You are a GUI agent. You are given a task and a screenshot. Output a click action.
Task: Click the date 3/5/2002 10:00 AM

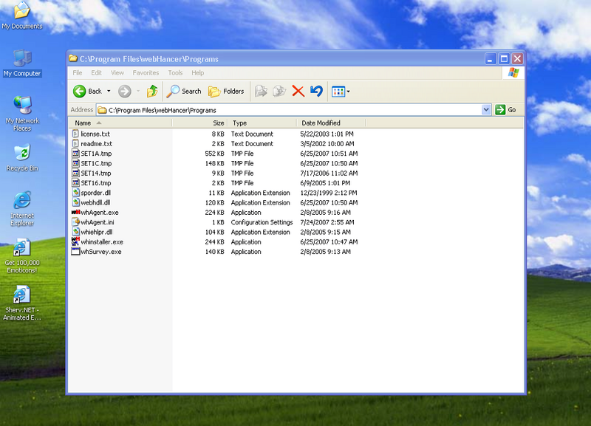pyautogui.click(x=327, y=143)
